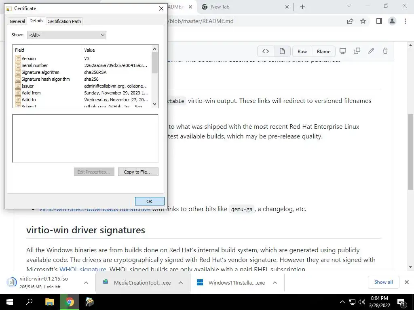Select the Version field row
The image size is (414, 310).
click(82, 59)
